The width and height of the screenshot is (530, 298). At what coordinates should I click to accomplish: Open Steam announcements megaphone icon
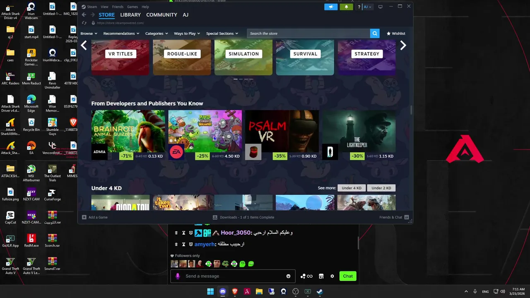coord(331,7)
